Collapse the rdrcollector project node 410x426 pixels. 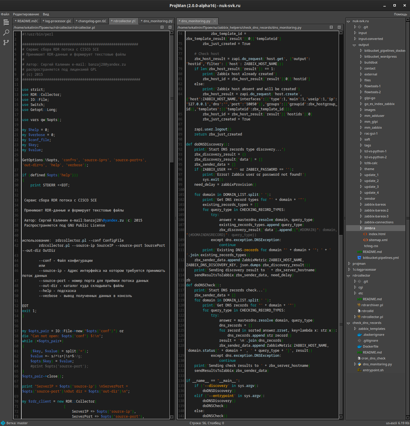coord(348,276)
